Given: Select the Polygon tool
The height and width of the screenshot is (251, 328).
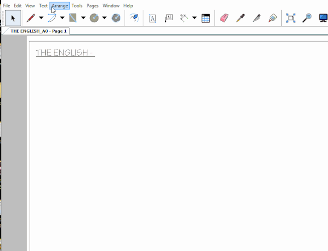Looking at the screenshot, I should [x=116, y=18].
